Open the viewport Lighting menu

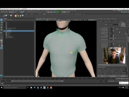tap(44, 19)
